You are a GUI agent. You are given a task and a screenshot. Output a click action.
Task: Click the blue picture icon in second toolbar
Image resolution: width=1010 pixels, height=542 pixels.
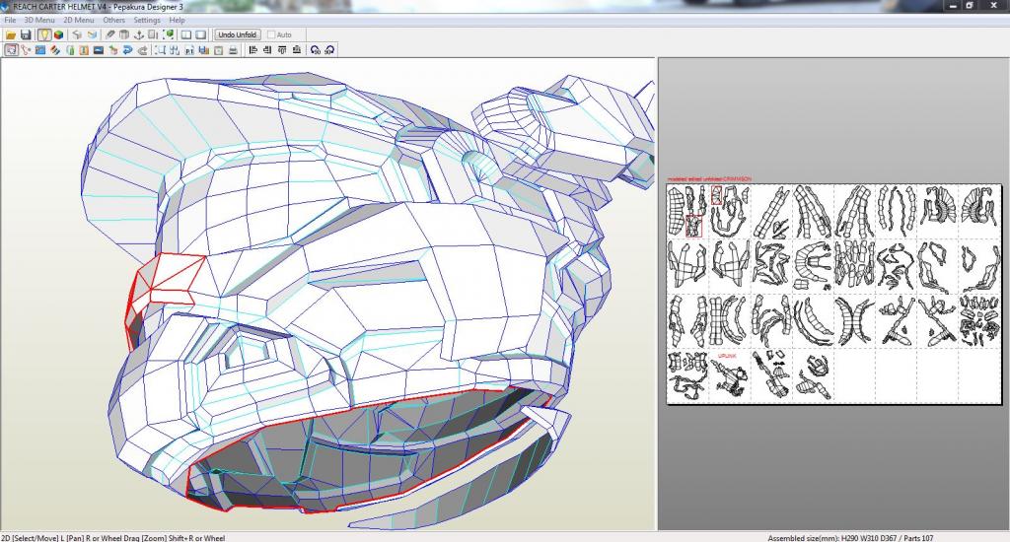click(x=40, y=50)
